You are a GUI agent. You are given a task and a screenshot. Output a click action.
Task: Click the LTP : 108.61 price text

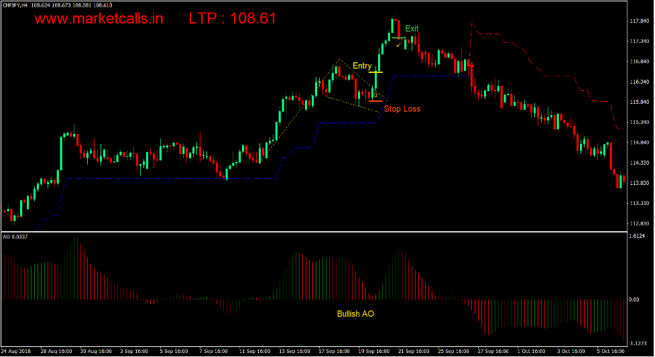point(233,19)
